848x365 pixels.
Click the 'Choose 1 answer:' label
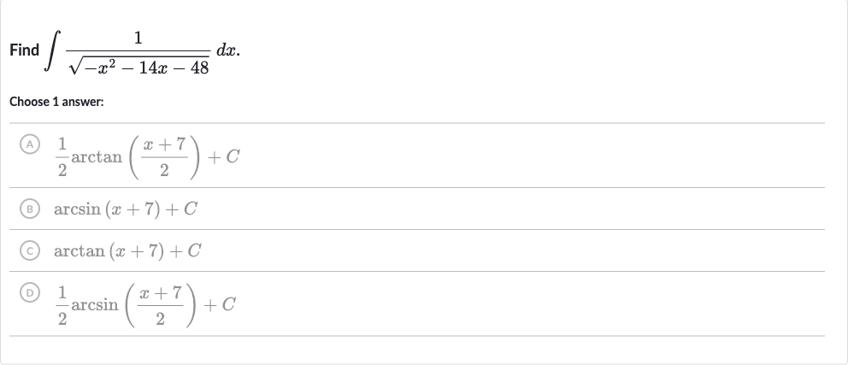point(56,102)
